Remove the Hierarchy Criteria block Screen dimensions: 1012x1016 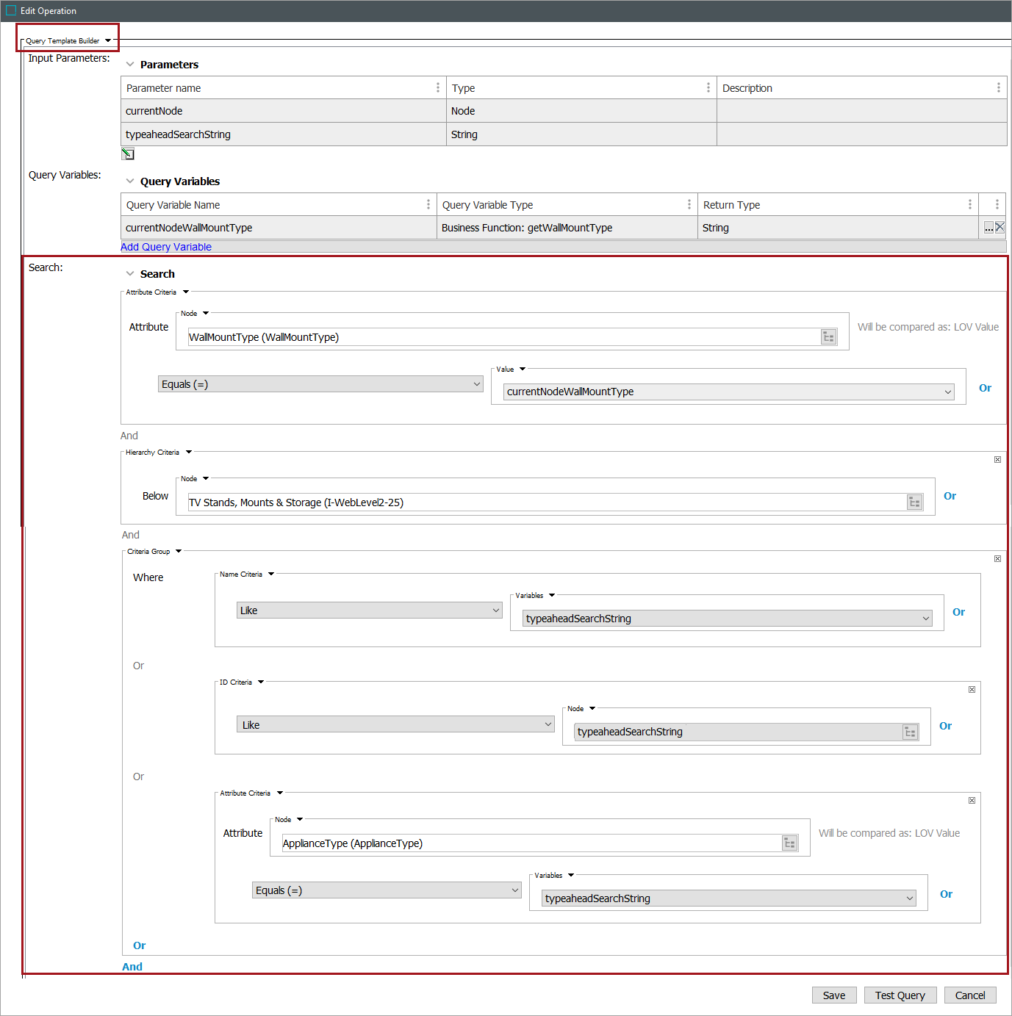997,460
